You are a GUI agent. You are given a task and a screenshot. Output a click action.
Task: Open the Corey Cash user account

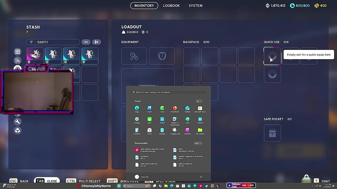pyautogui.click(x=142, y=177)
